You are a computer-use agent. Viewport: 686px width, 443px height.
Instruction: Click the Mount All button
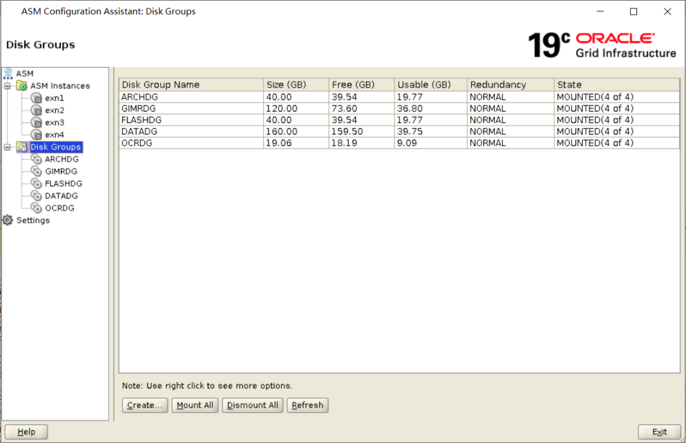195,406
